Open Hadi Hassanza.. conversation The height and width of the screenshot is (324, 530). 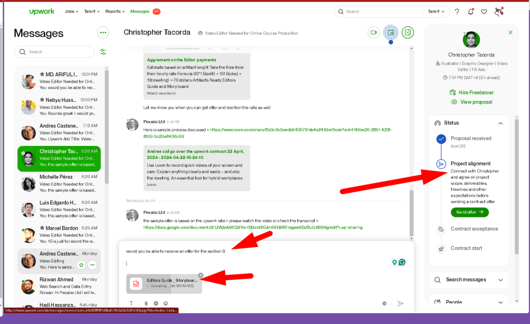point(59,305)
